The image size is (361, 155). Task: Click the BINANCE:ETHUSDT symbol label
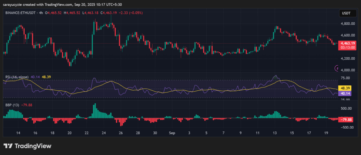coord(20,13)
